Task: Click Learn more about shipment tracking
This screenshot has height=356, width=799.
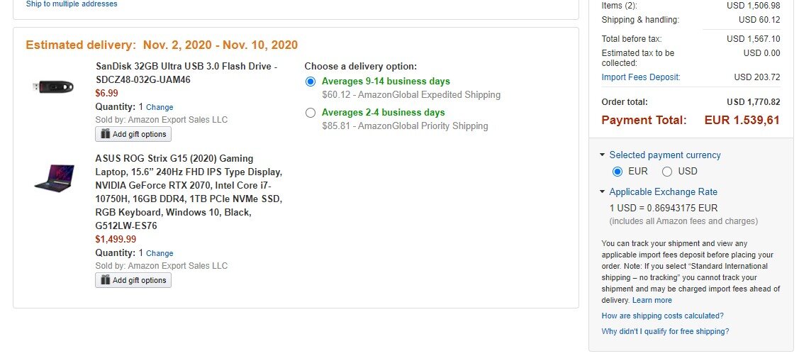Action: click(x=652, y=301)
